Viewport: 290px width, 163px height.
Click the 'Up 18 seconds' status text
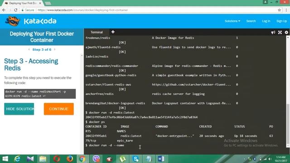coord(246,136)
